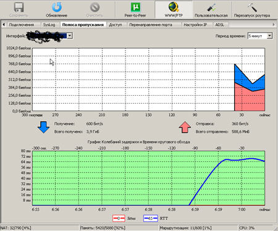This screenshot has height=231, width=278.
Task: Open the Перенаправление порта tab
Action: tap(151, 25)
